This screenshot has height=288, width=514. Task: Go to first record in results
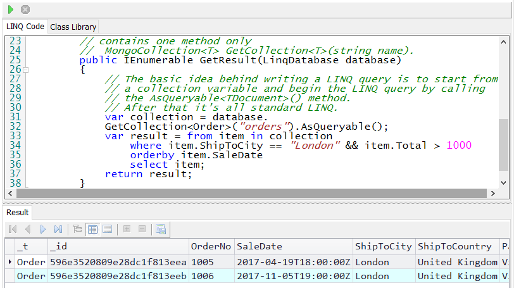tap(13, 229)
